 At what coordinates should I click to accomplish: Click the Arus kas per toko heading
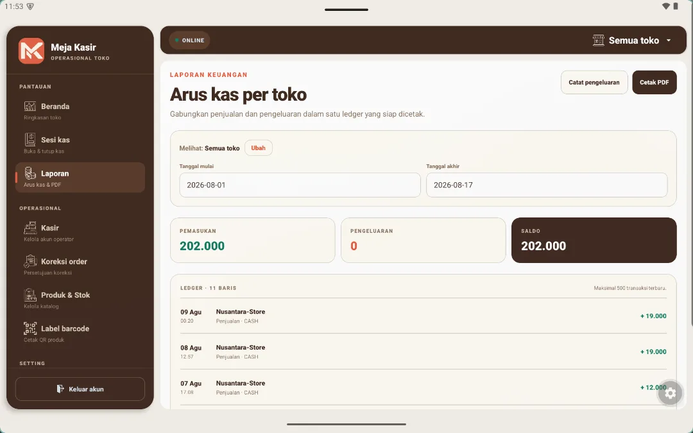(x=238, y=94)
